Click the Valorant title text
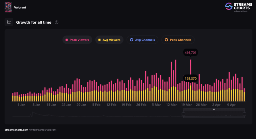This screenshot has height=139, width=256. (20, 7)
